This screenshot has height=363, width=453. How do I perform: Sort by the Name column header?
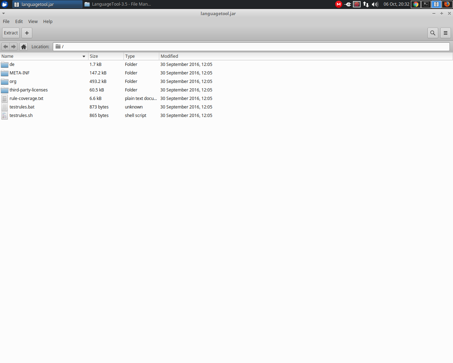[x=44, y=56]
